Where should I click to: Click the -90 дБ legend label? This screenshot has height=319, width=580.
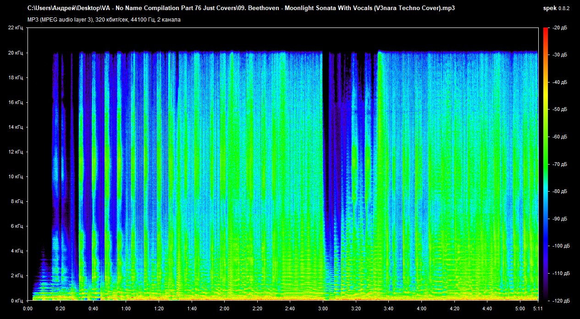tap(561, 219)
